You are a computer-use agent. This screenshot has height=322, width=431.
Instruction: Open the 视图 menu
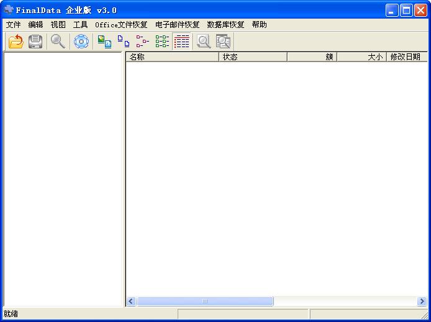(58, 25)
